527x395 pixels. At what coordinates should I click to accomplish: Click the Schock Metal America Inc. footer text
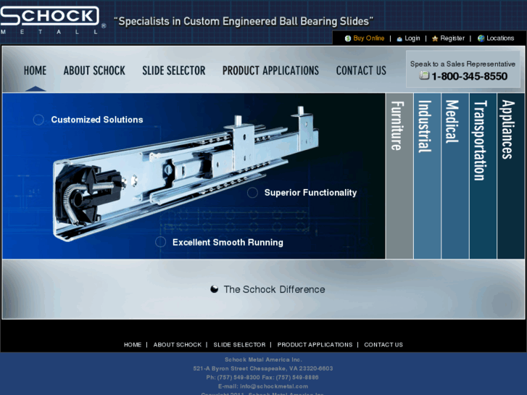pos(263,359)
